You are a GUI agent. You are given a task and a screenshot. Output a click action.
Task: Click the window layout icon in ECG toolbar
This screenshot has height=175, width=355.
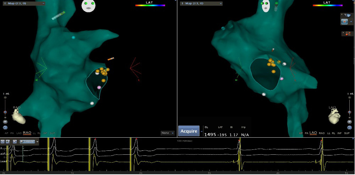(x=15, y=141)
